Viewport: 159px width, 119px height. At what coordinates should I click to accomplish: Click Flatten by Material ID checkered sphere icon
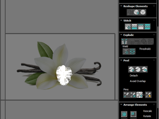click(x=144, y=41)
